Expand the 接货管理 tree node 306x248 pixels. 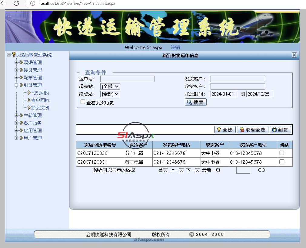16,70
